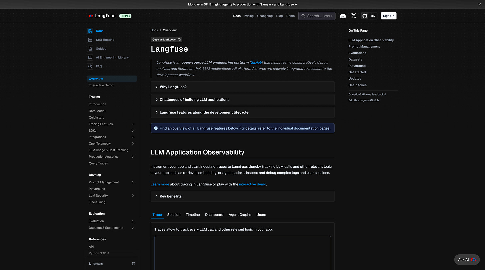485x270 pixels.
Task: Open the GitHub link in intro text
Action: 256,62
